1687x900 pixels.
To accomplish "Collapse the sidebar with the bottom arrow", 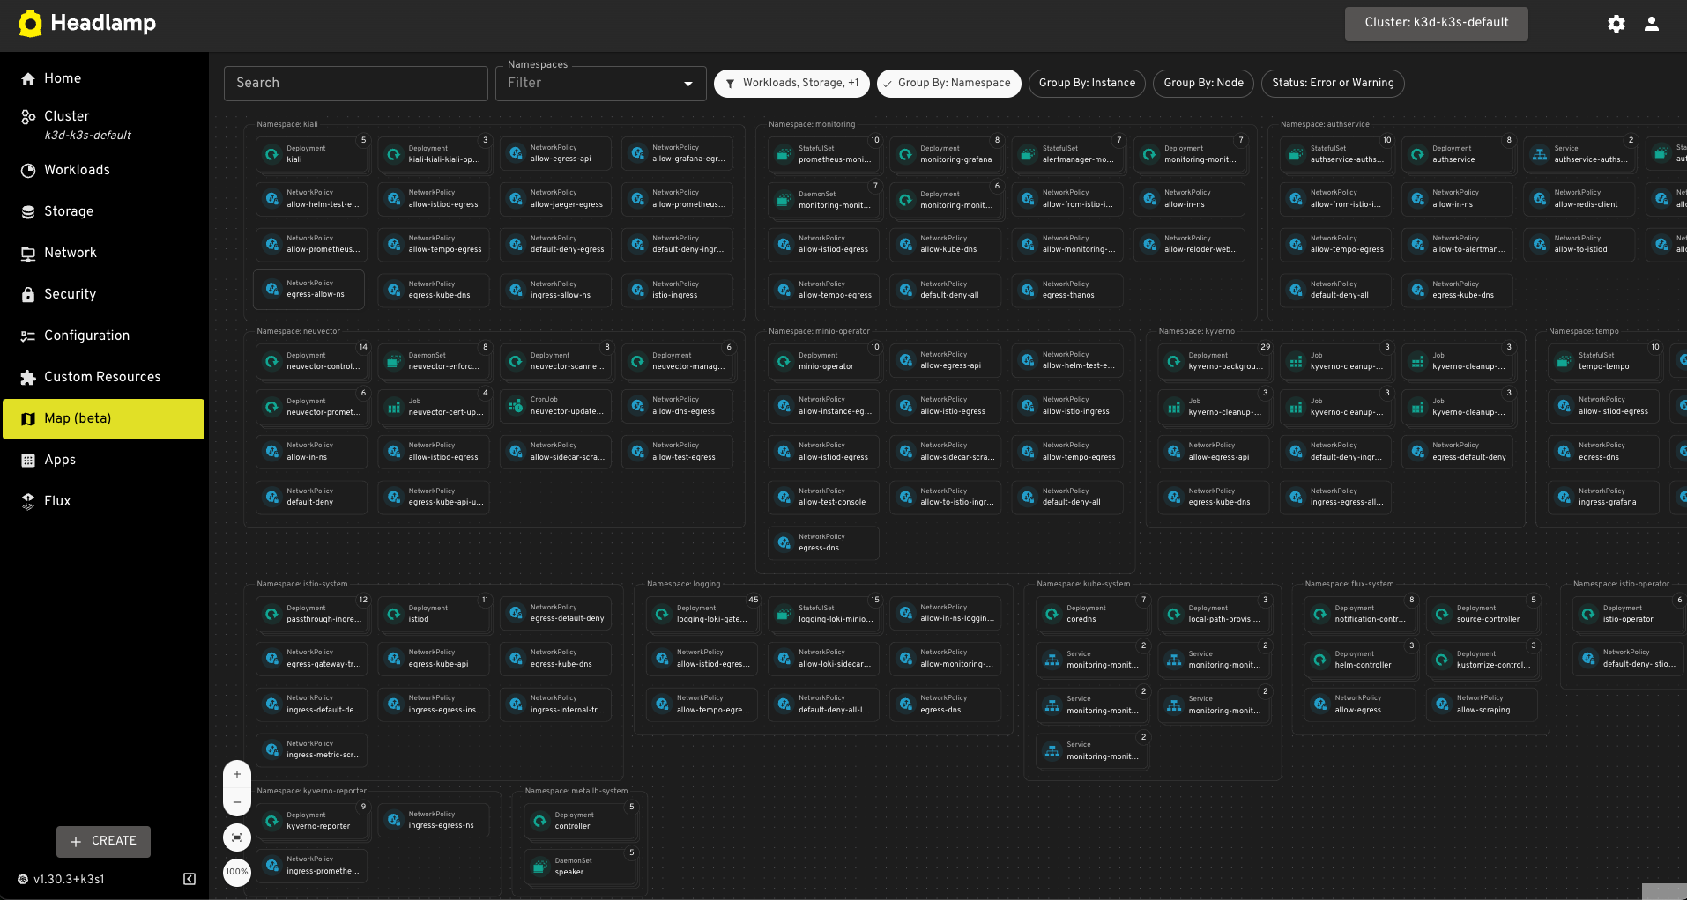I will click(x=189, y=879).
